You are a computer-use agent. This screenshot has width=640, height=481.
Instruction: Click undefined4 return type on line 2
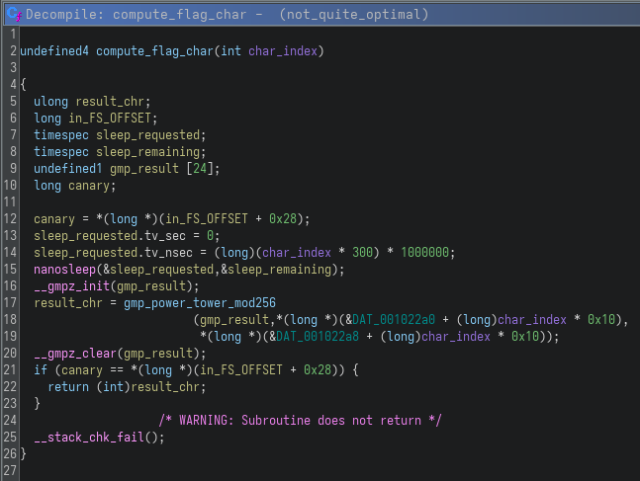pos(54,51)
